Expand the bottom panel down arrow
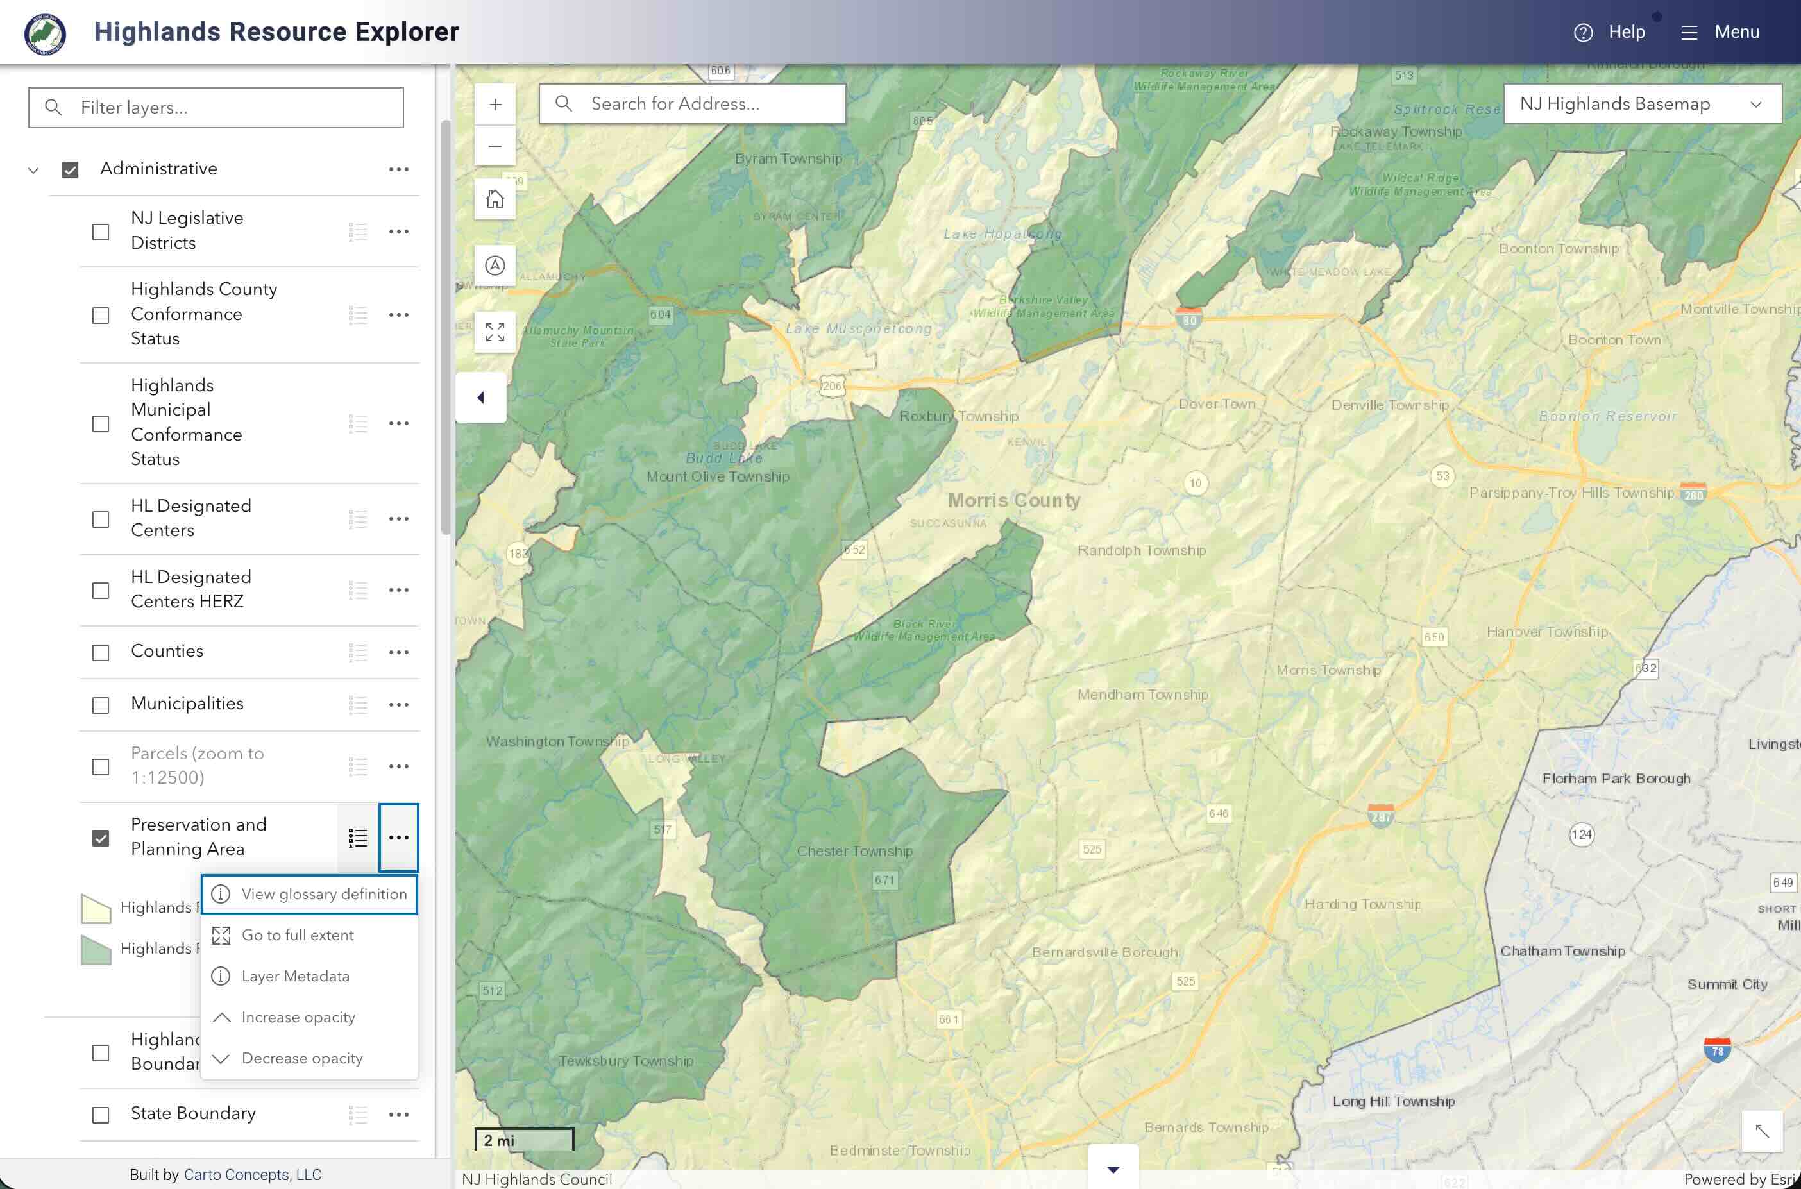The image size is (1801, 1189). pyautogui.click(x=1112, y=1169)
